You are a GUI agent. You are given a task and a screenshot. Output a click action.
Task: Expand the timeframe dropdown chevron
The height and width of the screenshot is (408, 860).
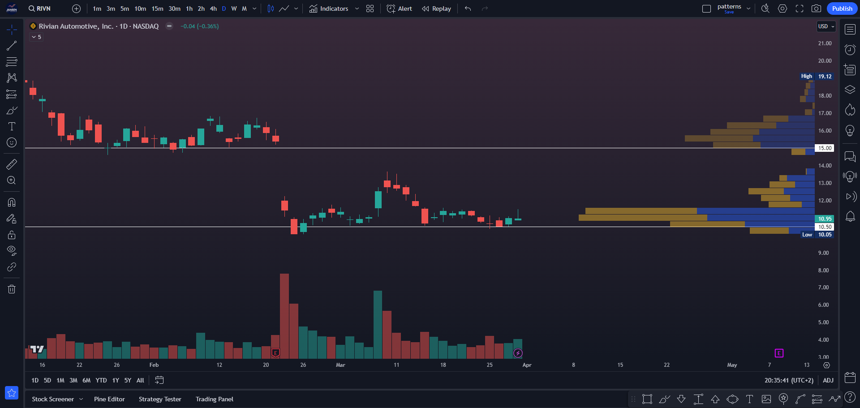click(x=254, y=9)
